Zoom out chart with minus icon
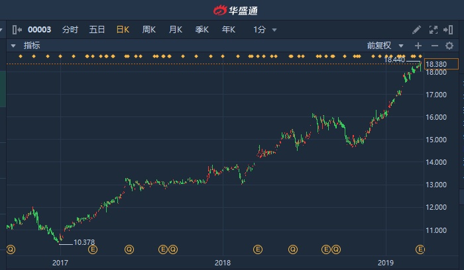 click(434, 46)
